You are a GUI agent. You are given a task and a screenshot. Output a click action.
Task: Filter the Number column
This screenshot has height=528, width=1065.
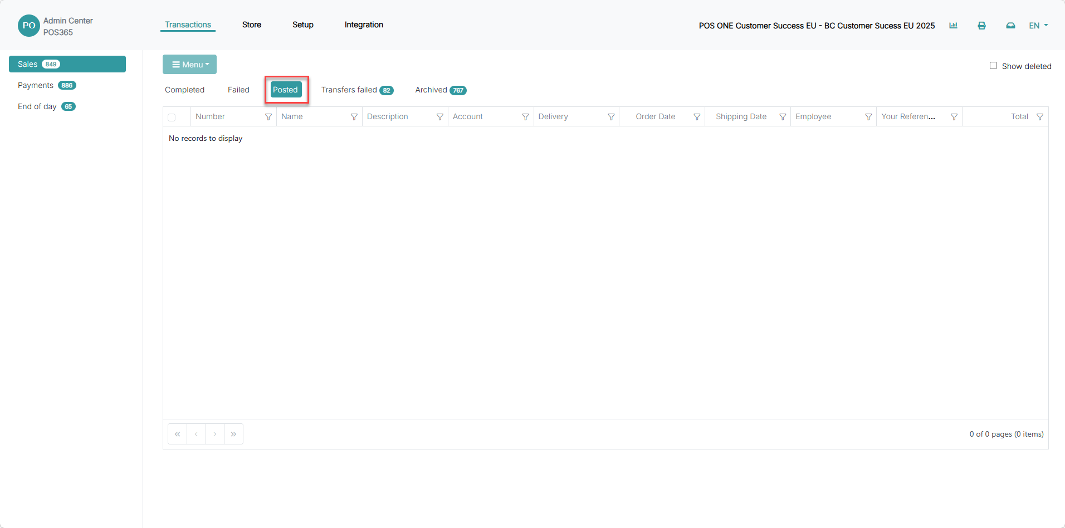[268, 117]
